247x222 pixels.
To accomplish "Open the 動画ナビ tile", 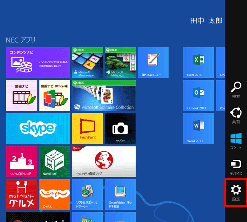I will tap(22, 96).
